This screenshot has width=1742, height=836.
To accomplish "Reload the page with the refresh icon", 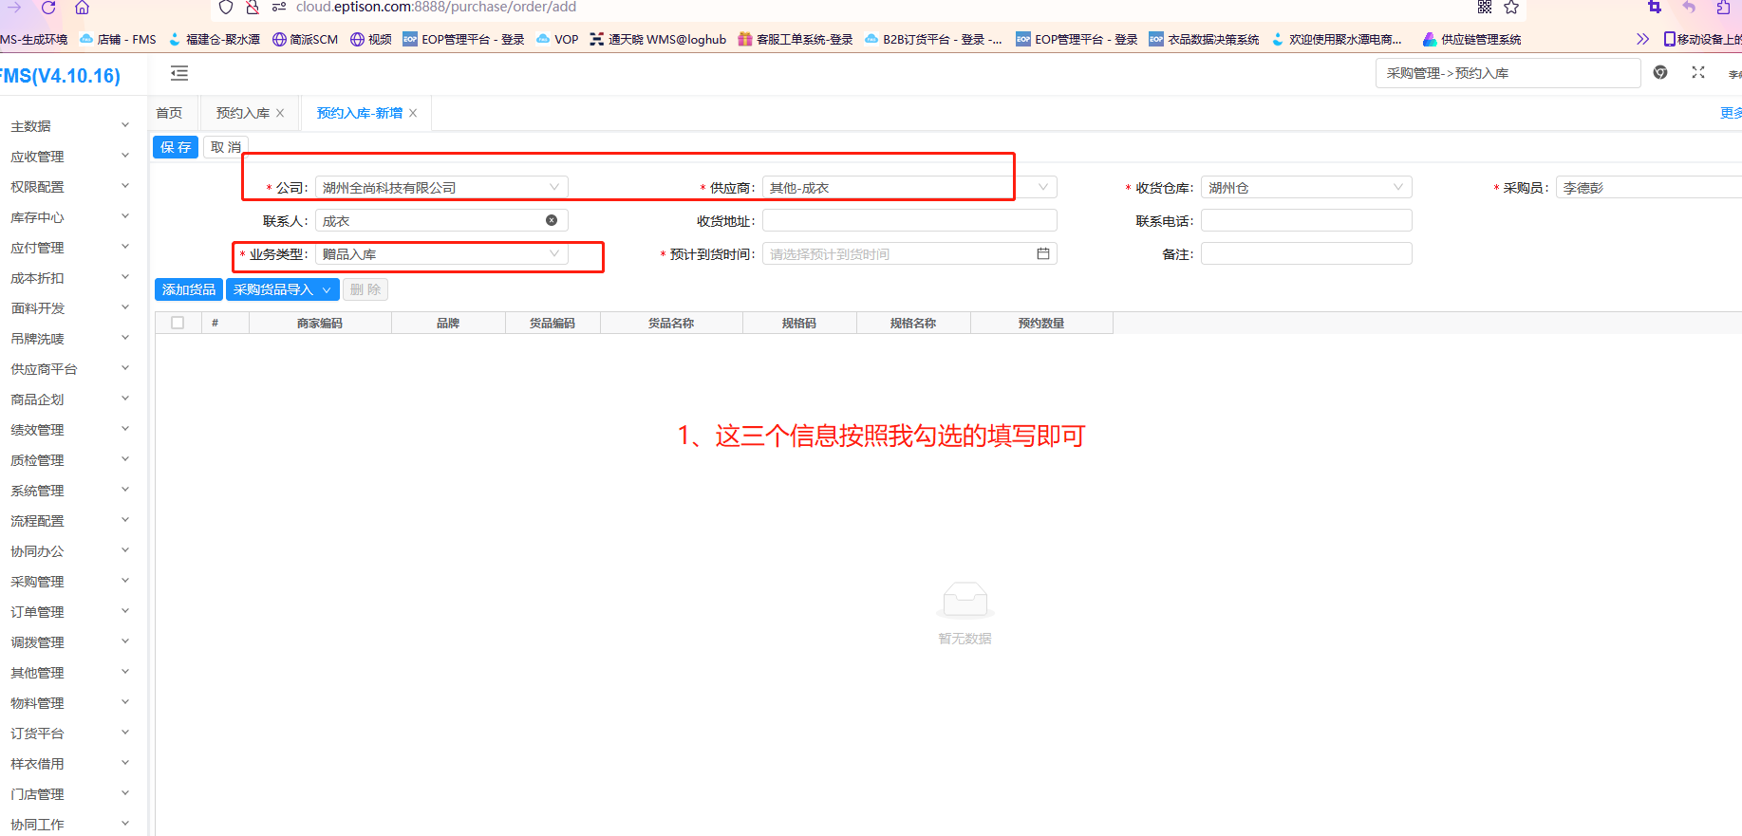I will [48, 8].
